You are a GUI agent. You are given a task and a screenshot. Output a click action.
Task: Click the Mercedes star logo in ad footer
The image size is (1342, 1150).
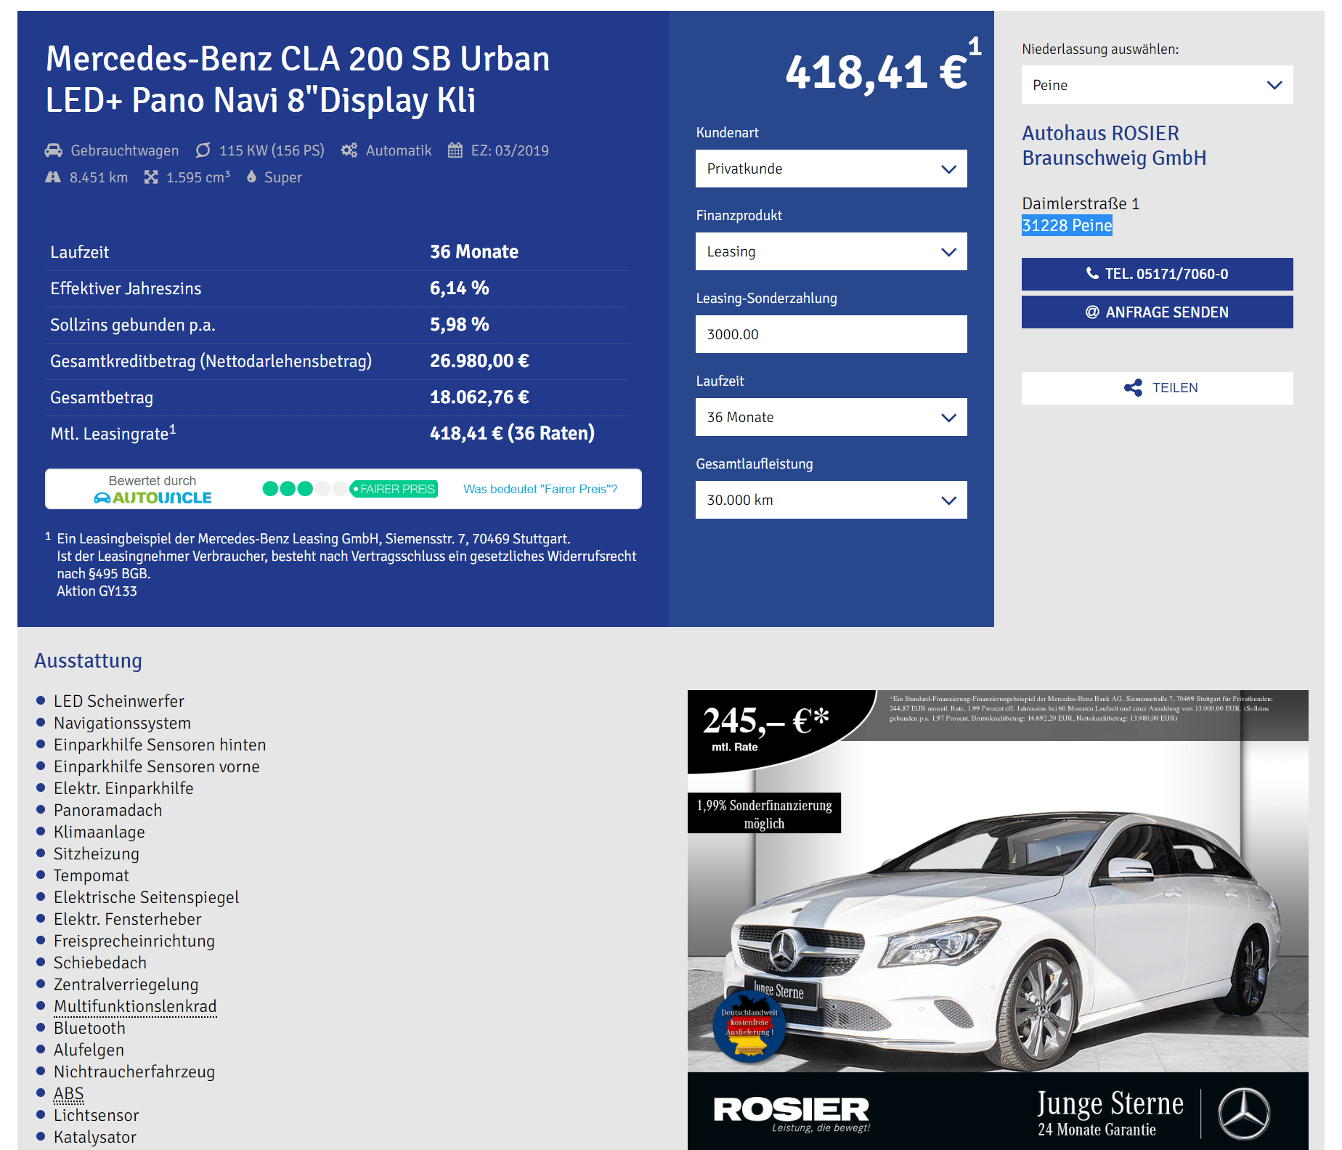pos(1243,1114)
